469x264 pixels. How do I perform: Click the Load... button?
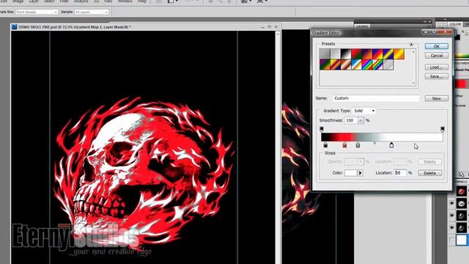click(x=437, y=67)
